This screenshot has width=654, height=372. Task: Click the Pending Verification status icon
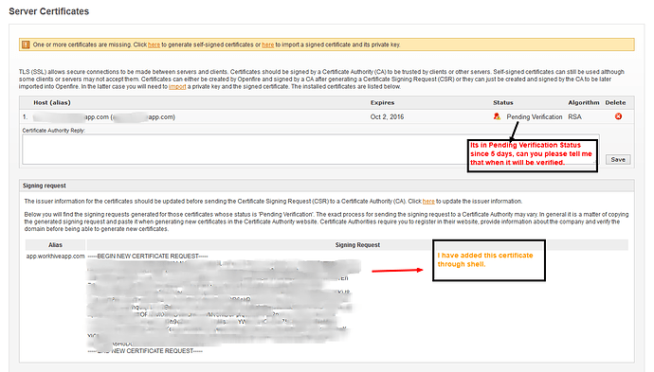[497, 116]
